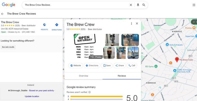Open the window view photo thumbnail
This screenshot has width=197, height=101.
coord(133,53)
